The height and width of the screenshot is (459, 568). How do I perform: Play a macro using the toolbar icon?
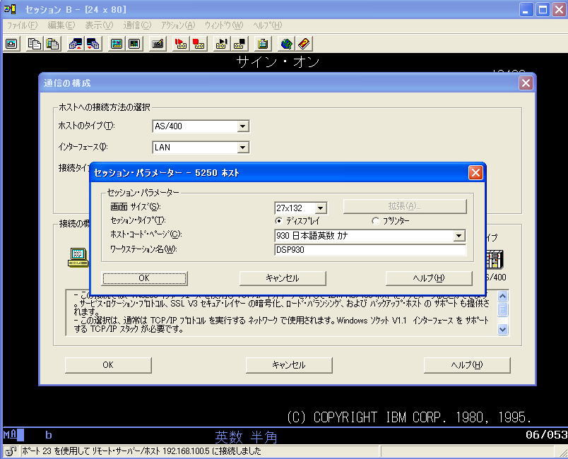click(x=221, y=44)
